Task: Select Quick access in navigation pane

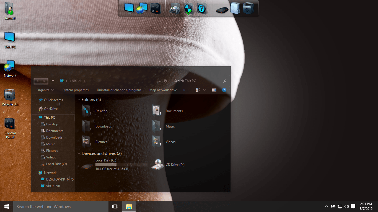Action: point(53,100)
